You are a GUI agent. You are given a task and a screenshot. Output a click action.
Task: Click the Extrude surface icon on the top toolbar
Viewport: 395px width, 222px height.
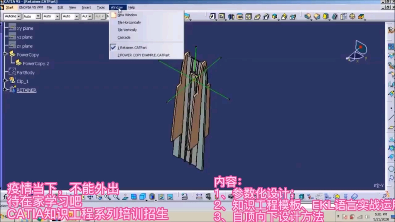(x=212, y=17)
